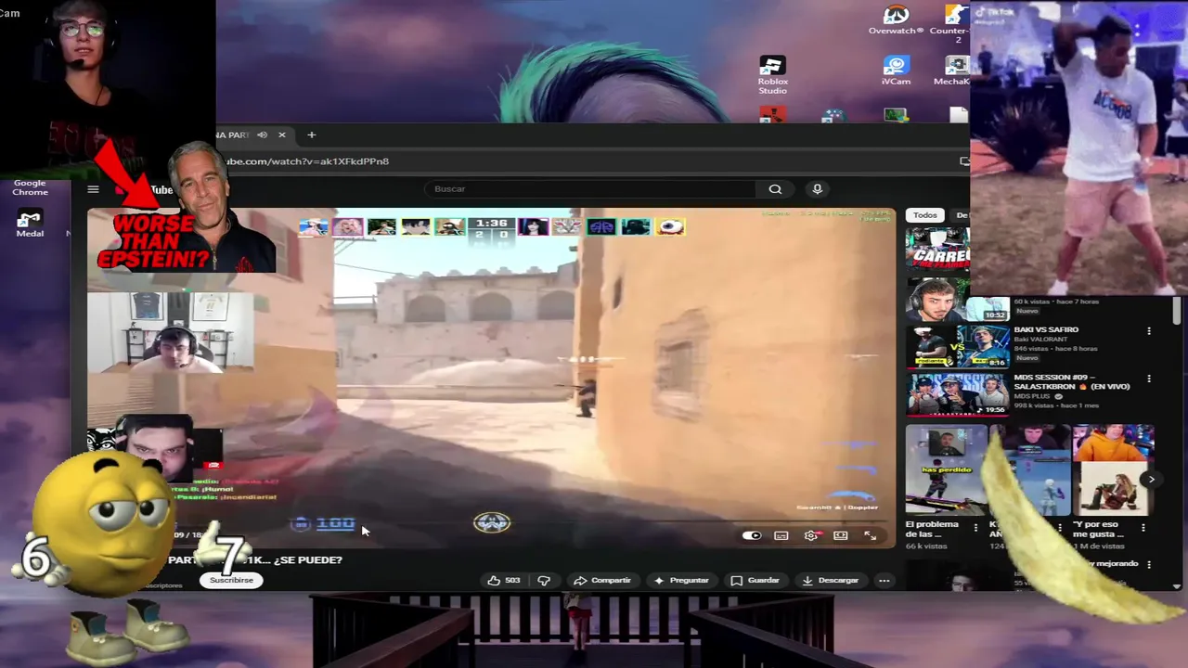
Task: Open the YouTube hamburger guide menu
Action: point(93,189)
